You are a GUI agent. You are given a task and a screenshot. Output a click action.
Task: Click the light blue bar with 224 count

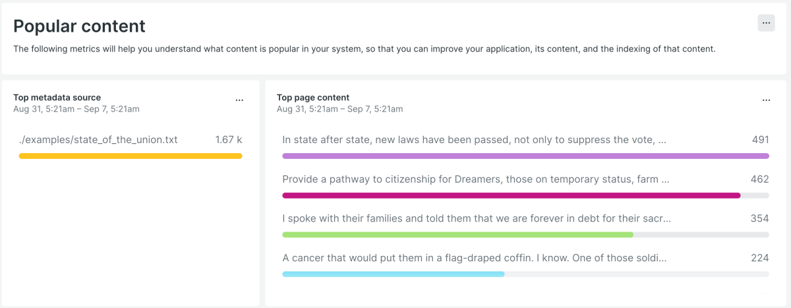(393, 274)
